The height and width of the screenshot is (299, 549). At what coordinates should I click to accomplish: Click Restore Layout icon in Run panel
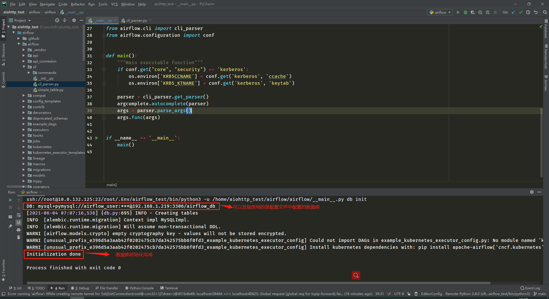[10, 217]
